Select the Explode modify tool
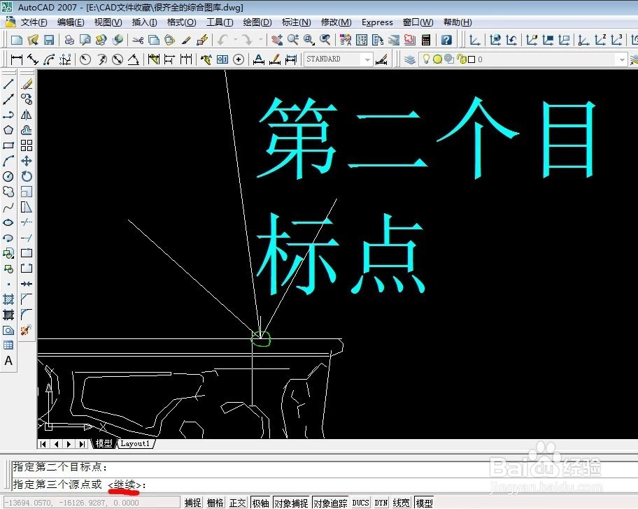Screen dimensions: 638x509 point(27,330)
